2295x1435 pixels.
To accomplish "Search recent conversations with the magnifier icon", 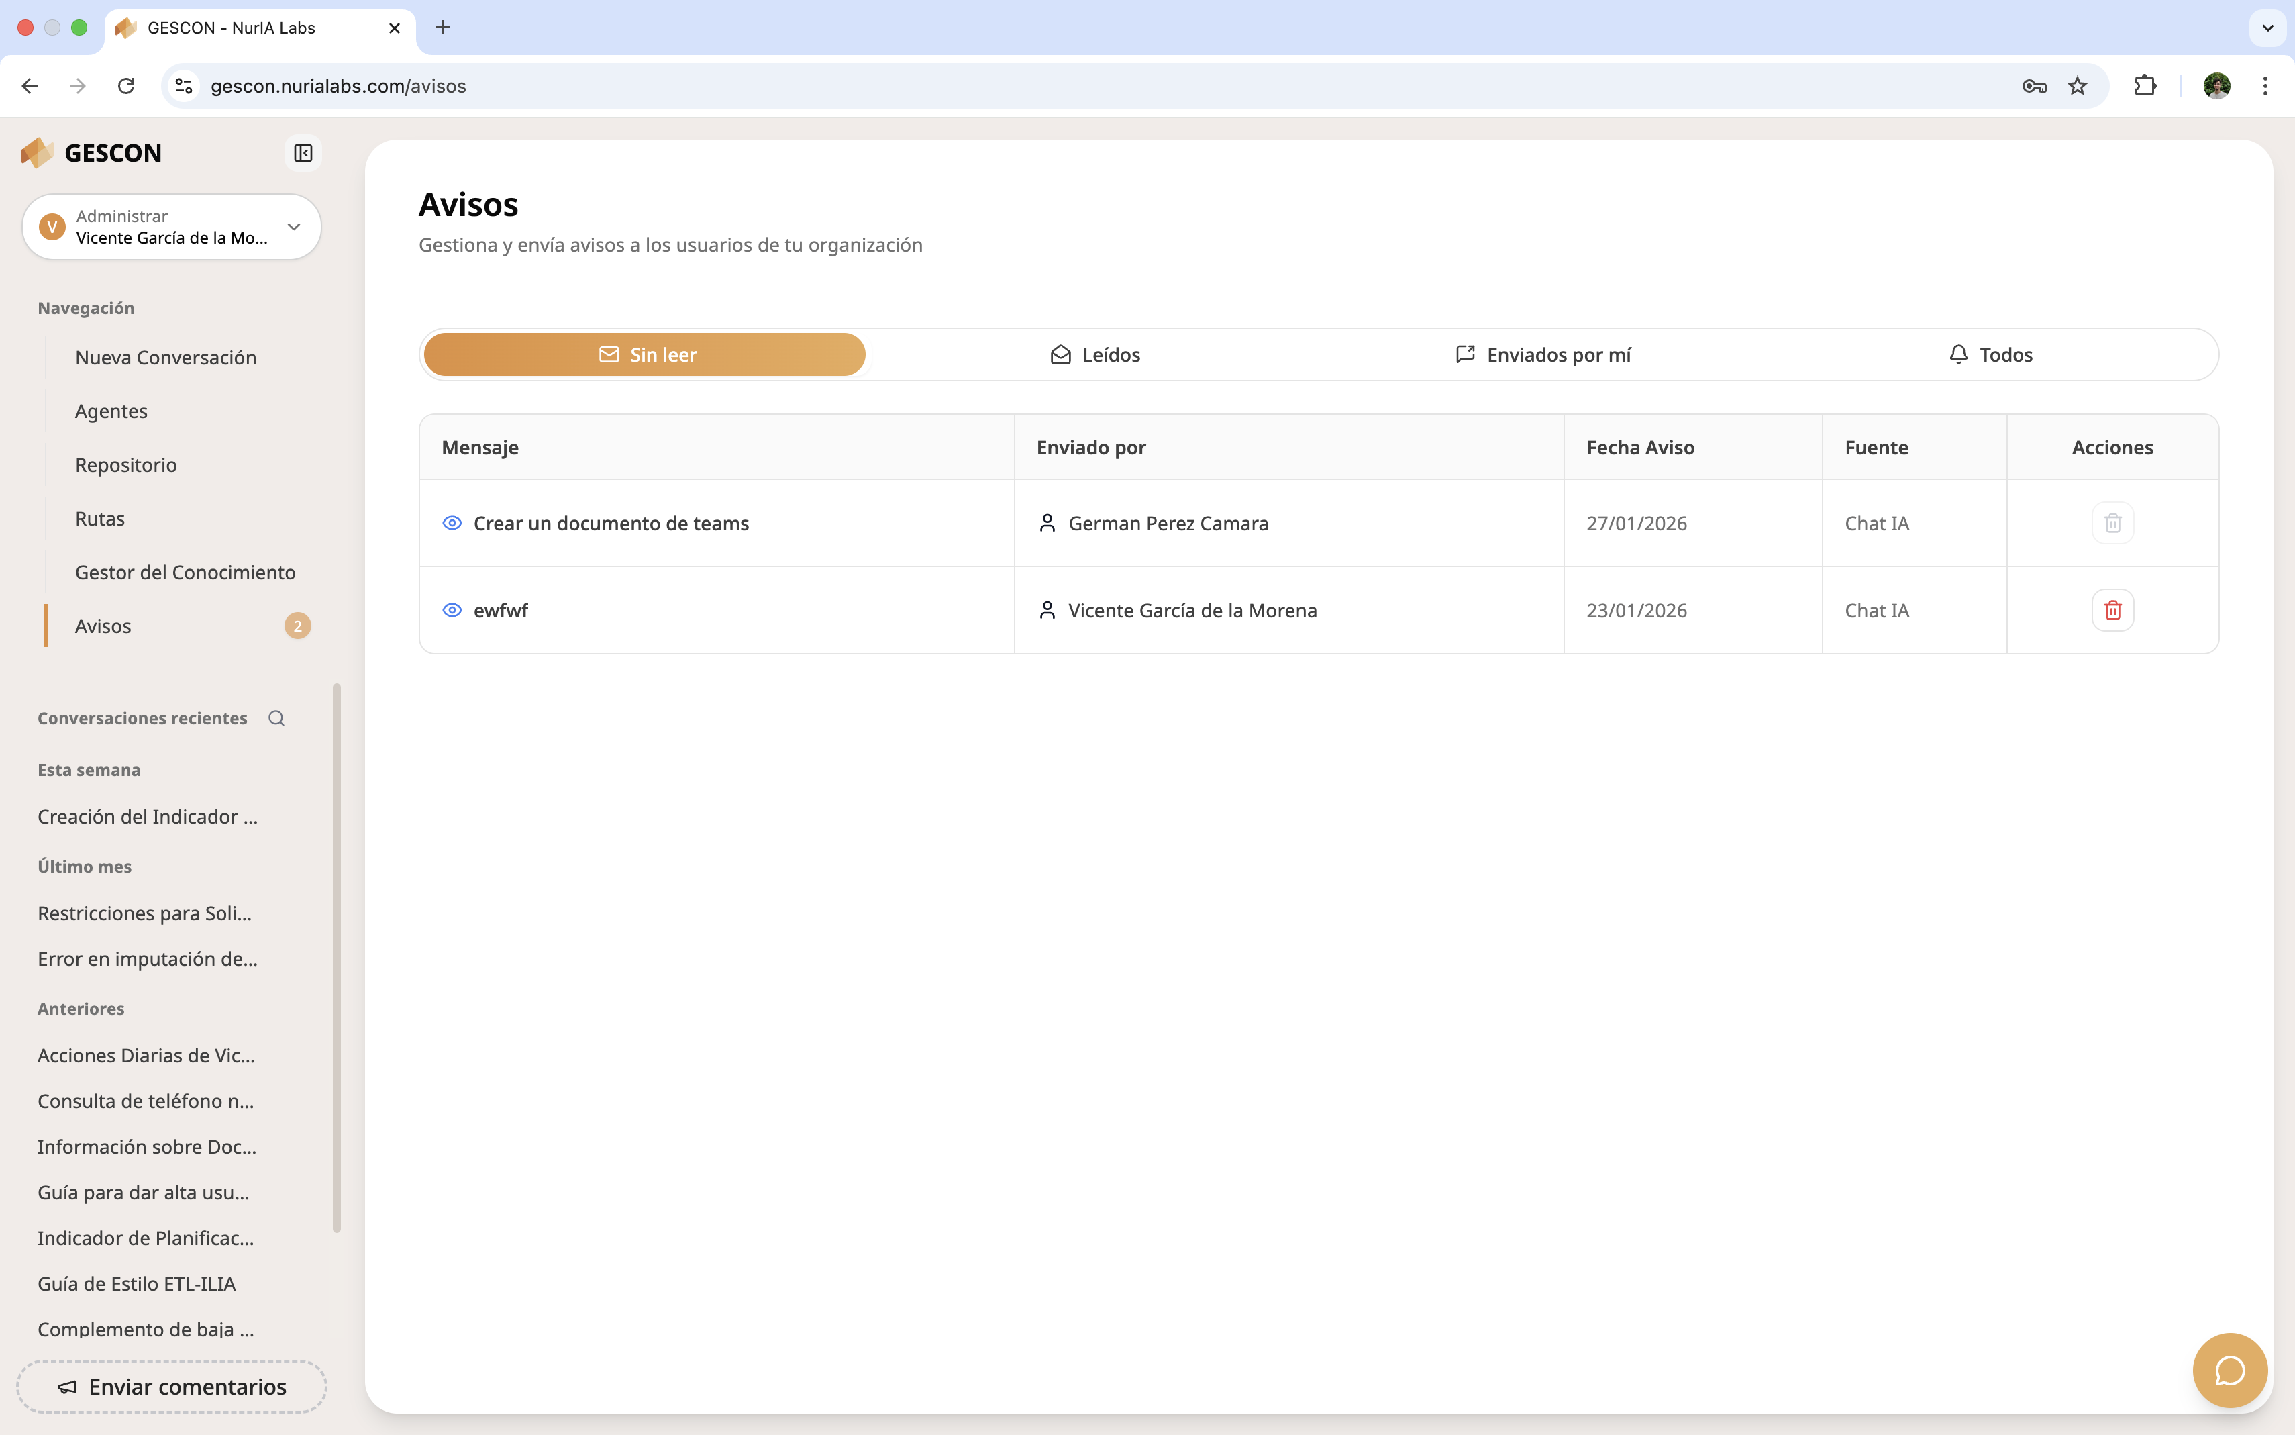I will tap(276, 718).
